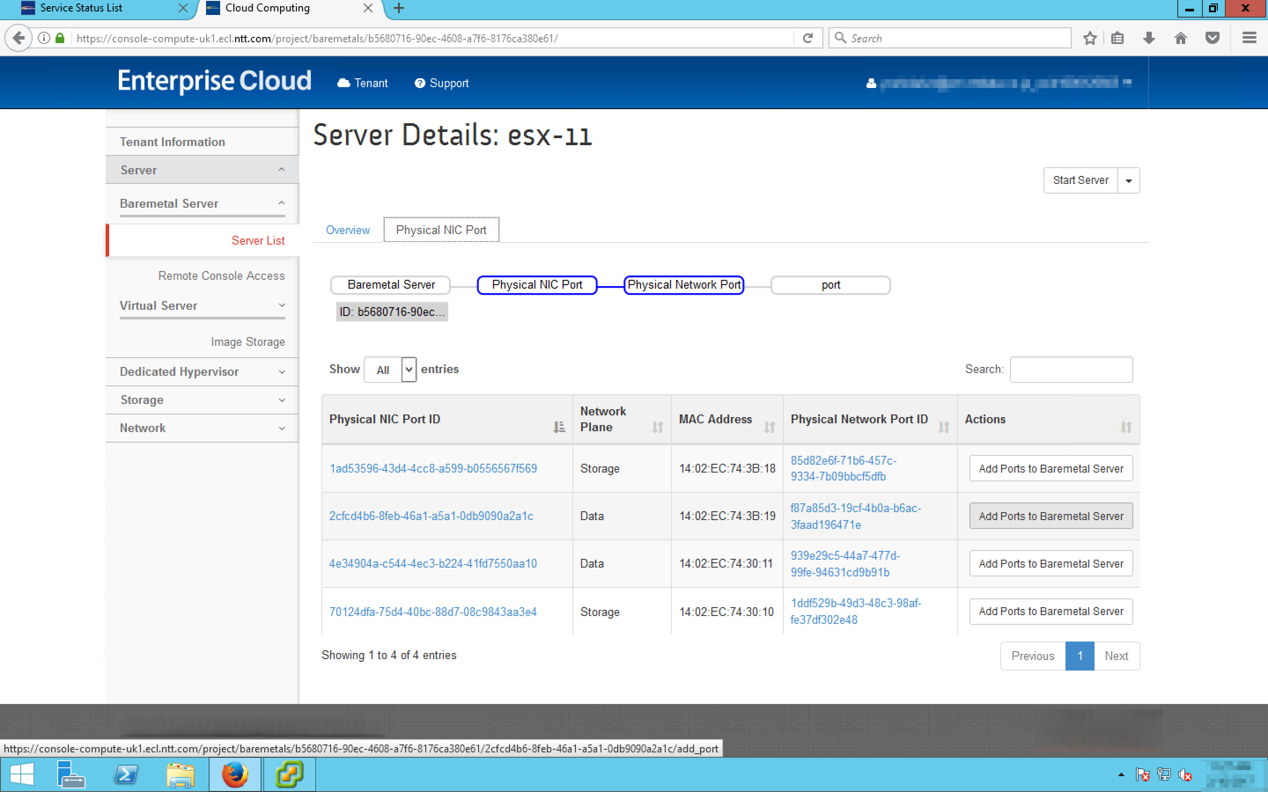Click the Firefox home icon

pyautogui.click(x=1180, y=38)
